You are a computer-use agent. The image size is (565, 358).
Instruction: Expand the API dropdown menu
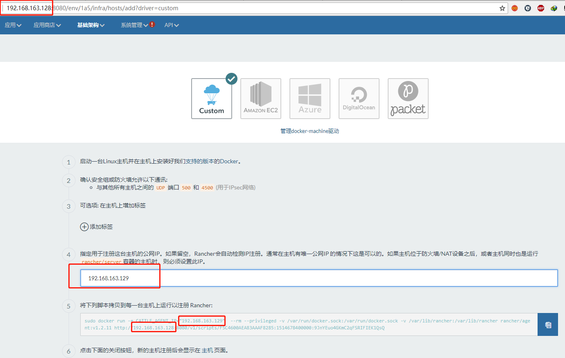pos(172,25)
